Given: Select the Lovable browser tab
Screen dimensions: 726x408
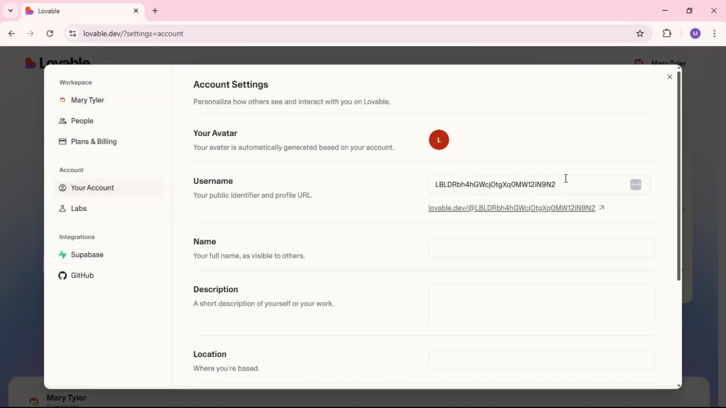Looking at the screenshot, I should click(82, 11).
